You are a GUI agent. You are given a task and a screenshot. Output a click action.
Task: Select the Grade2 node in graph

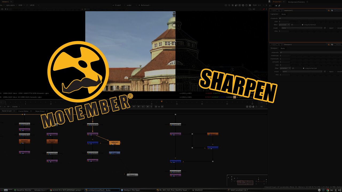114,153
